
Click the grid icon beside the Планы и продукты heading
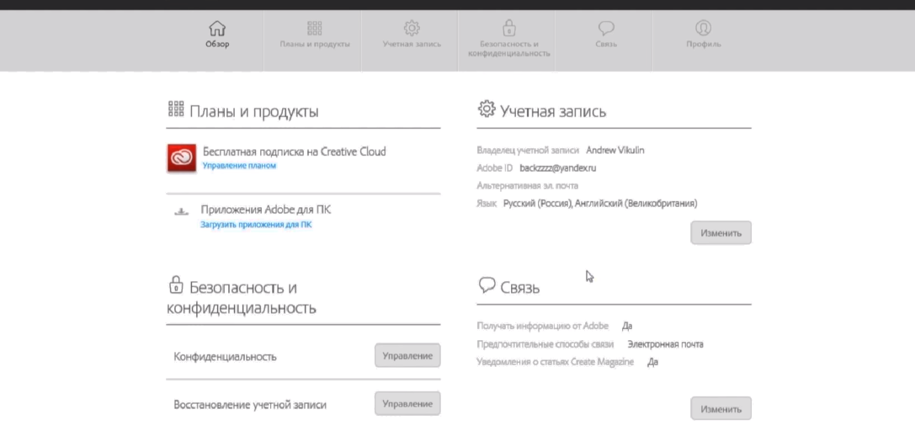[x=176, y=109]
